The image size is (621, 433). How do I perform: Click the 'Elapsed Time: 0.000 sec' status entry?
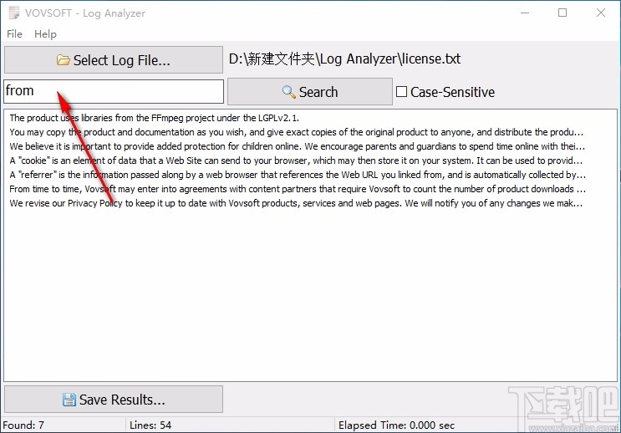(x=396, y=425)
